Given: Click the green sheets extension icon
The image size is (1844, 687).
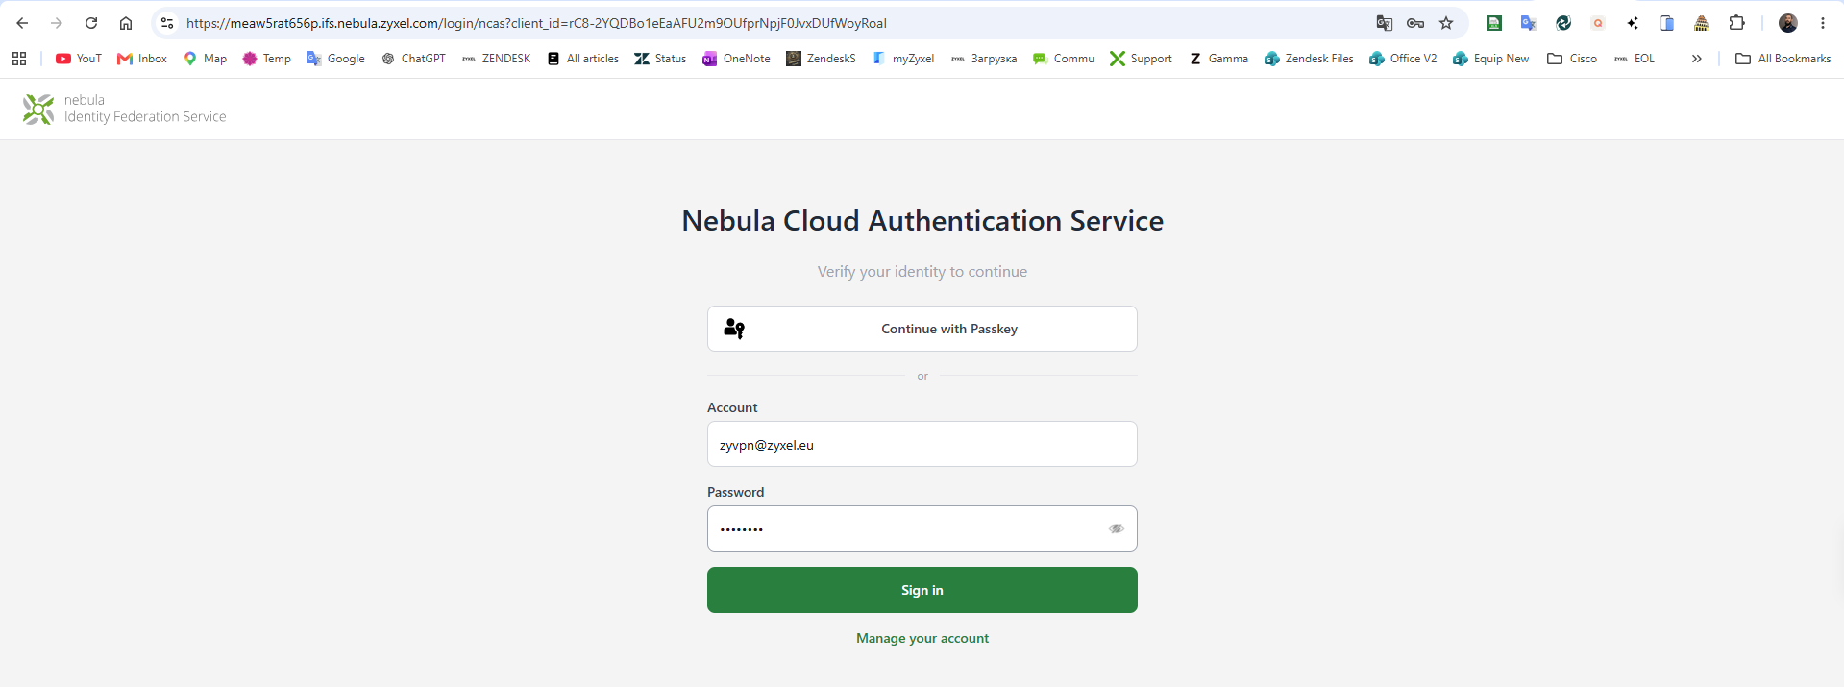Looking at the screenshot, I should [1494, 23].
